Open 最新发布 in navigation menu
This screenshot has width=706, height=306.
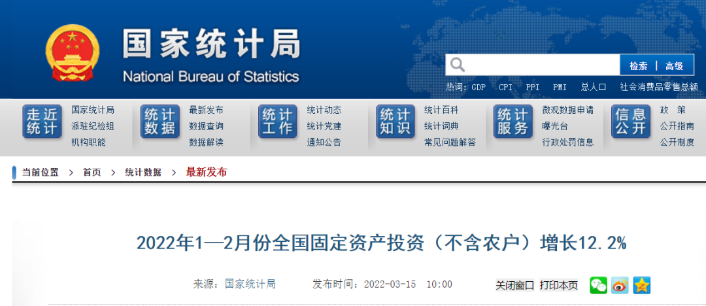pyautogui.click(x=206, y=110)
